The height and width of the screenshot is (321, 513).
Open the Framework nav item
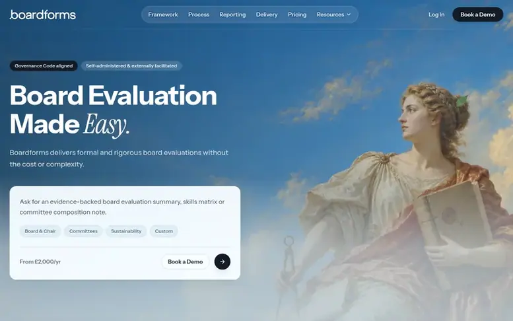(x=163, y=15)
